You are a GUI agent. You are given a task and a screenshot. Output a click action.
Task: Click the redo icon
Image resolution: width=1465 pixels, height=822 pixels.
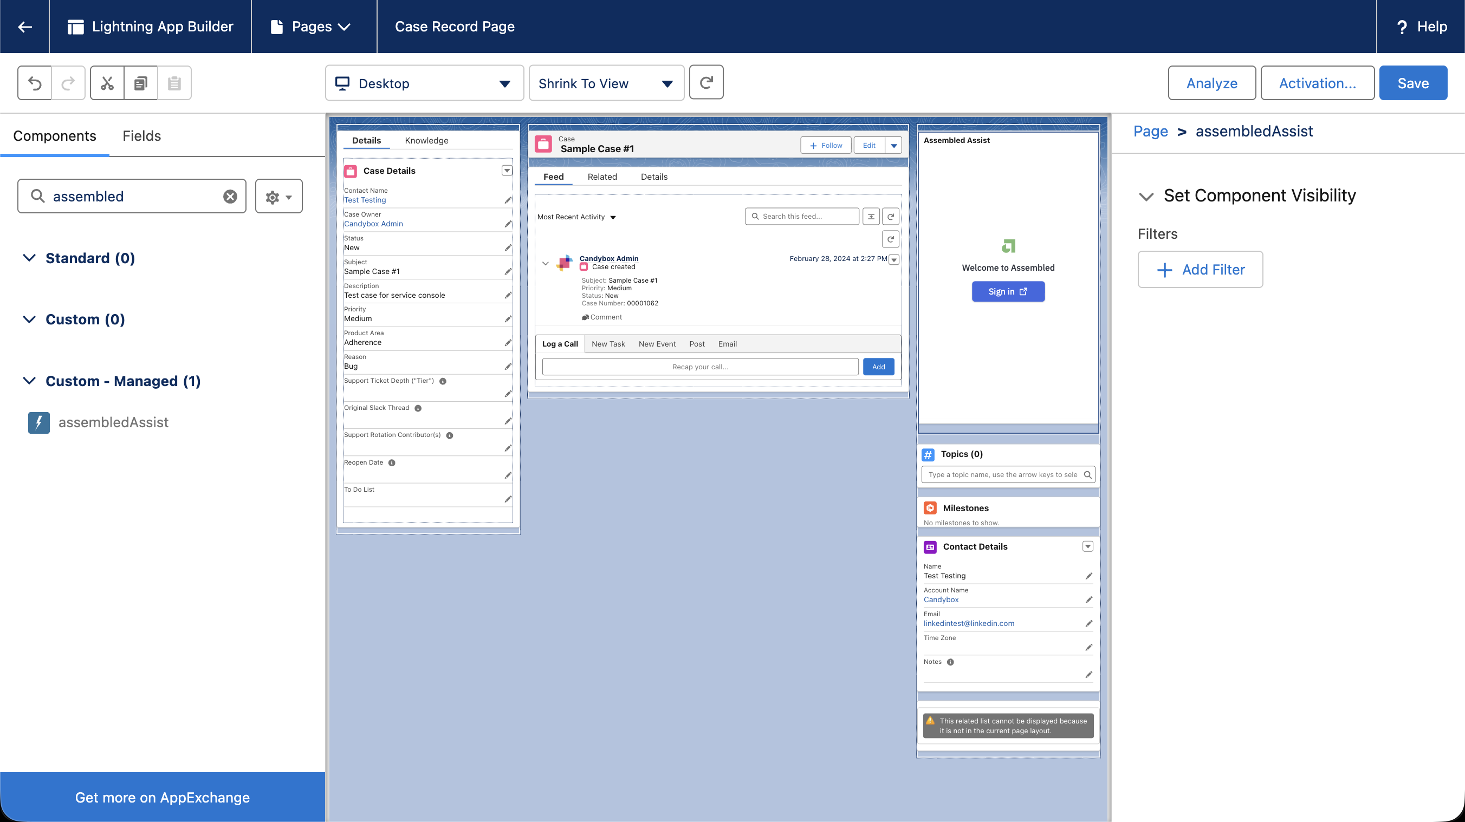tap(68, 83)
